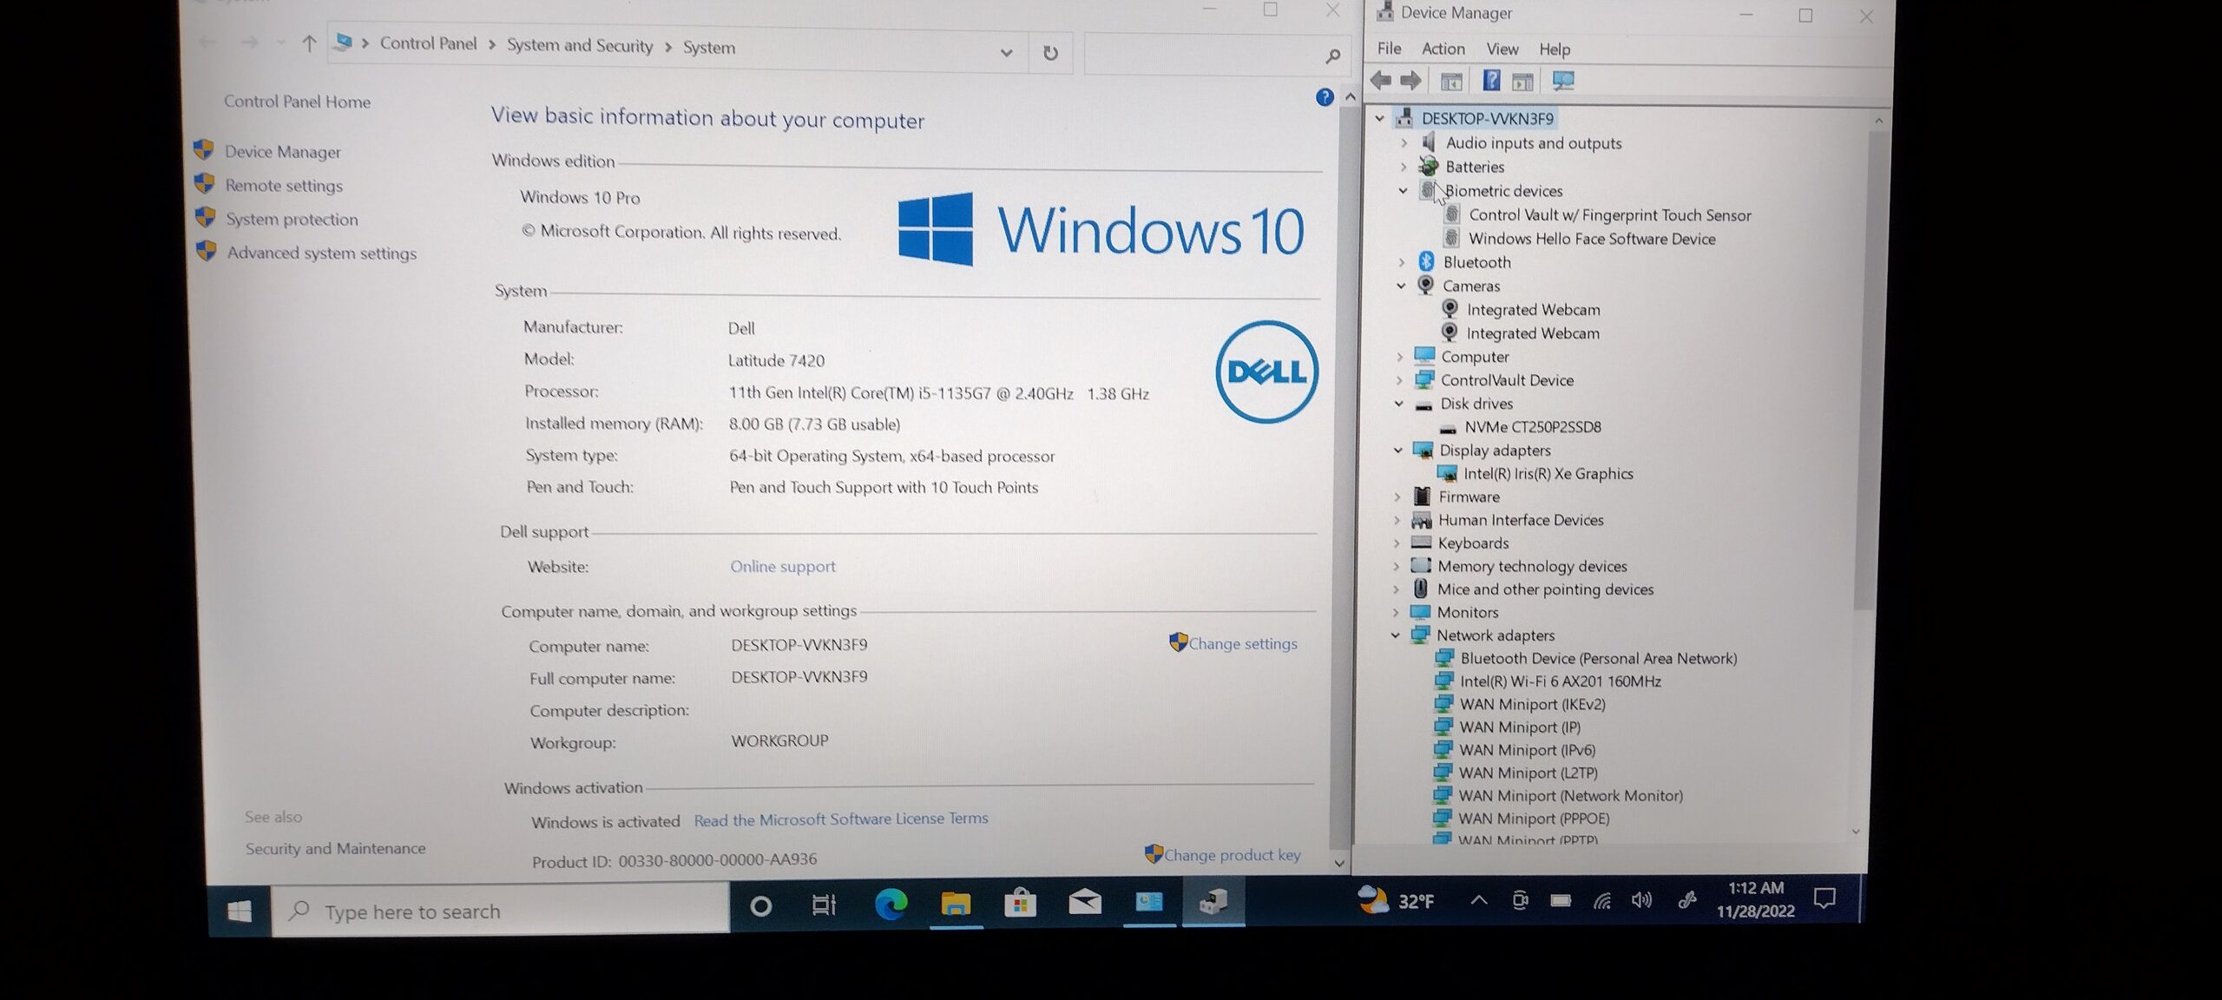Open Task View on the taskbar

click(x=823, y=905)
